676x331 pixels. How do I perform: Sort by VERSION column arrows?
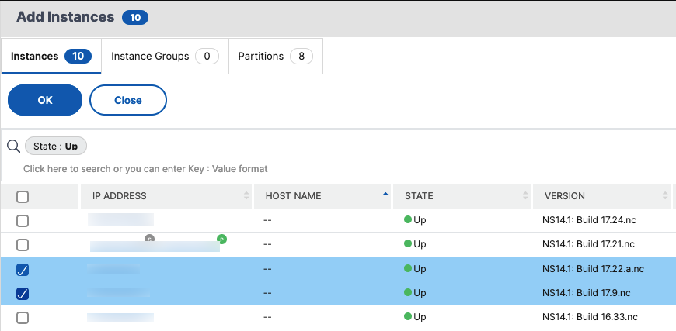(665, 195)
